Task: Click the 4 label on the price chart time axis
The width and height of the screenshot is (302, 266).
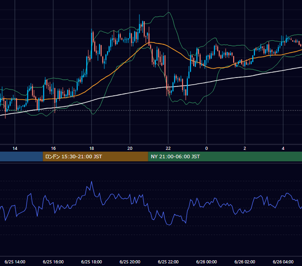Action: point(283,149)
